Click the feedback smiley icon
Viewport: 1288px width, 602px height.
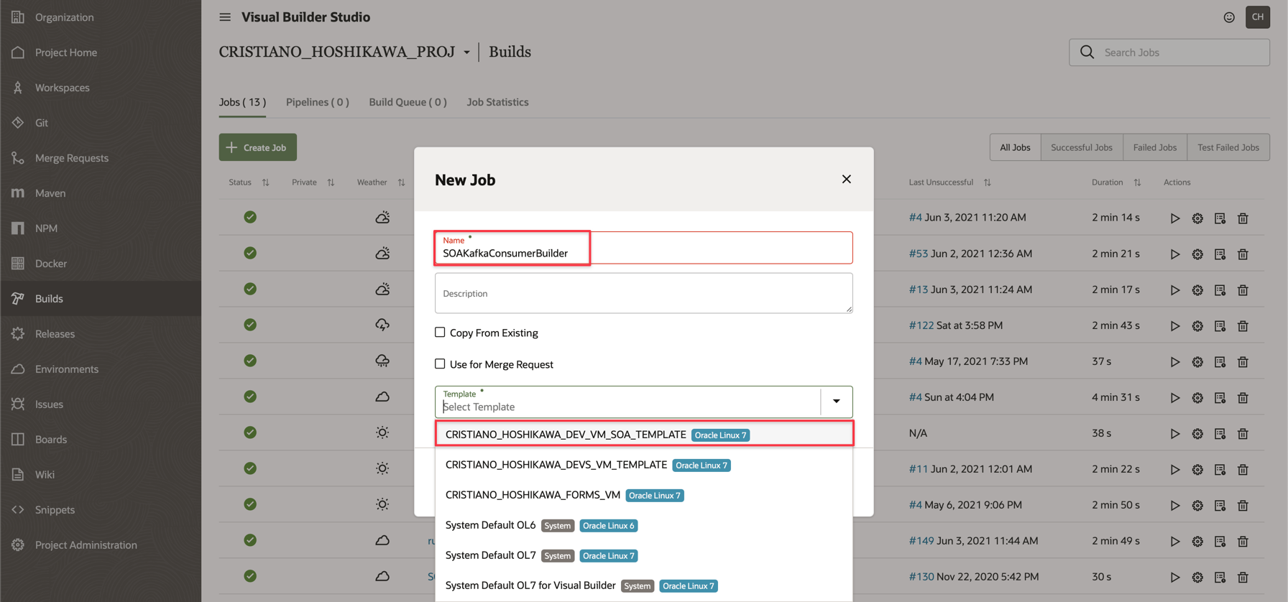coord(1229,17)
